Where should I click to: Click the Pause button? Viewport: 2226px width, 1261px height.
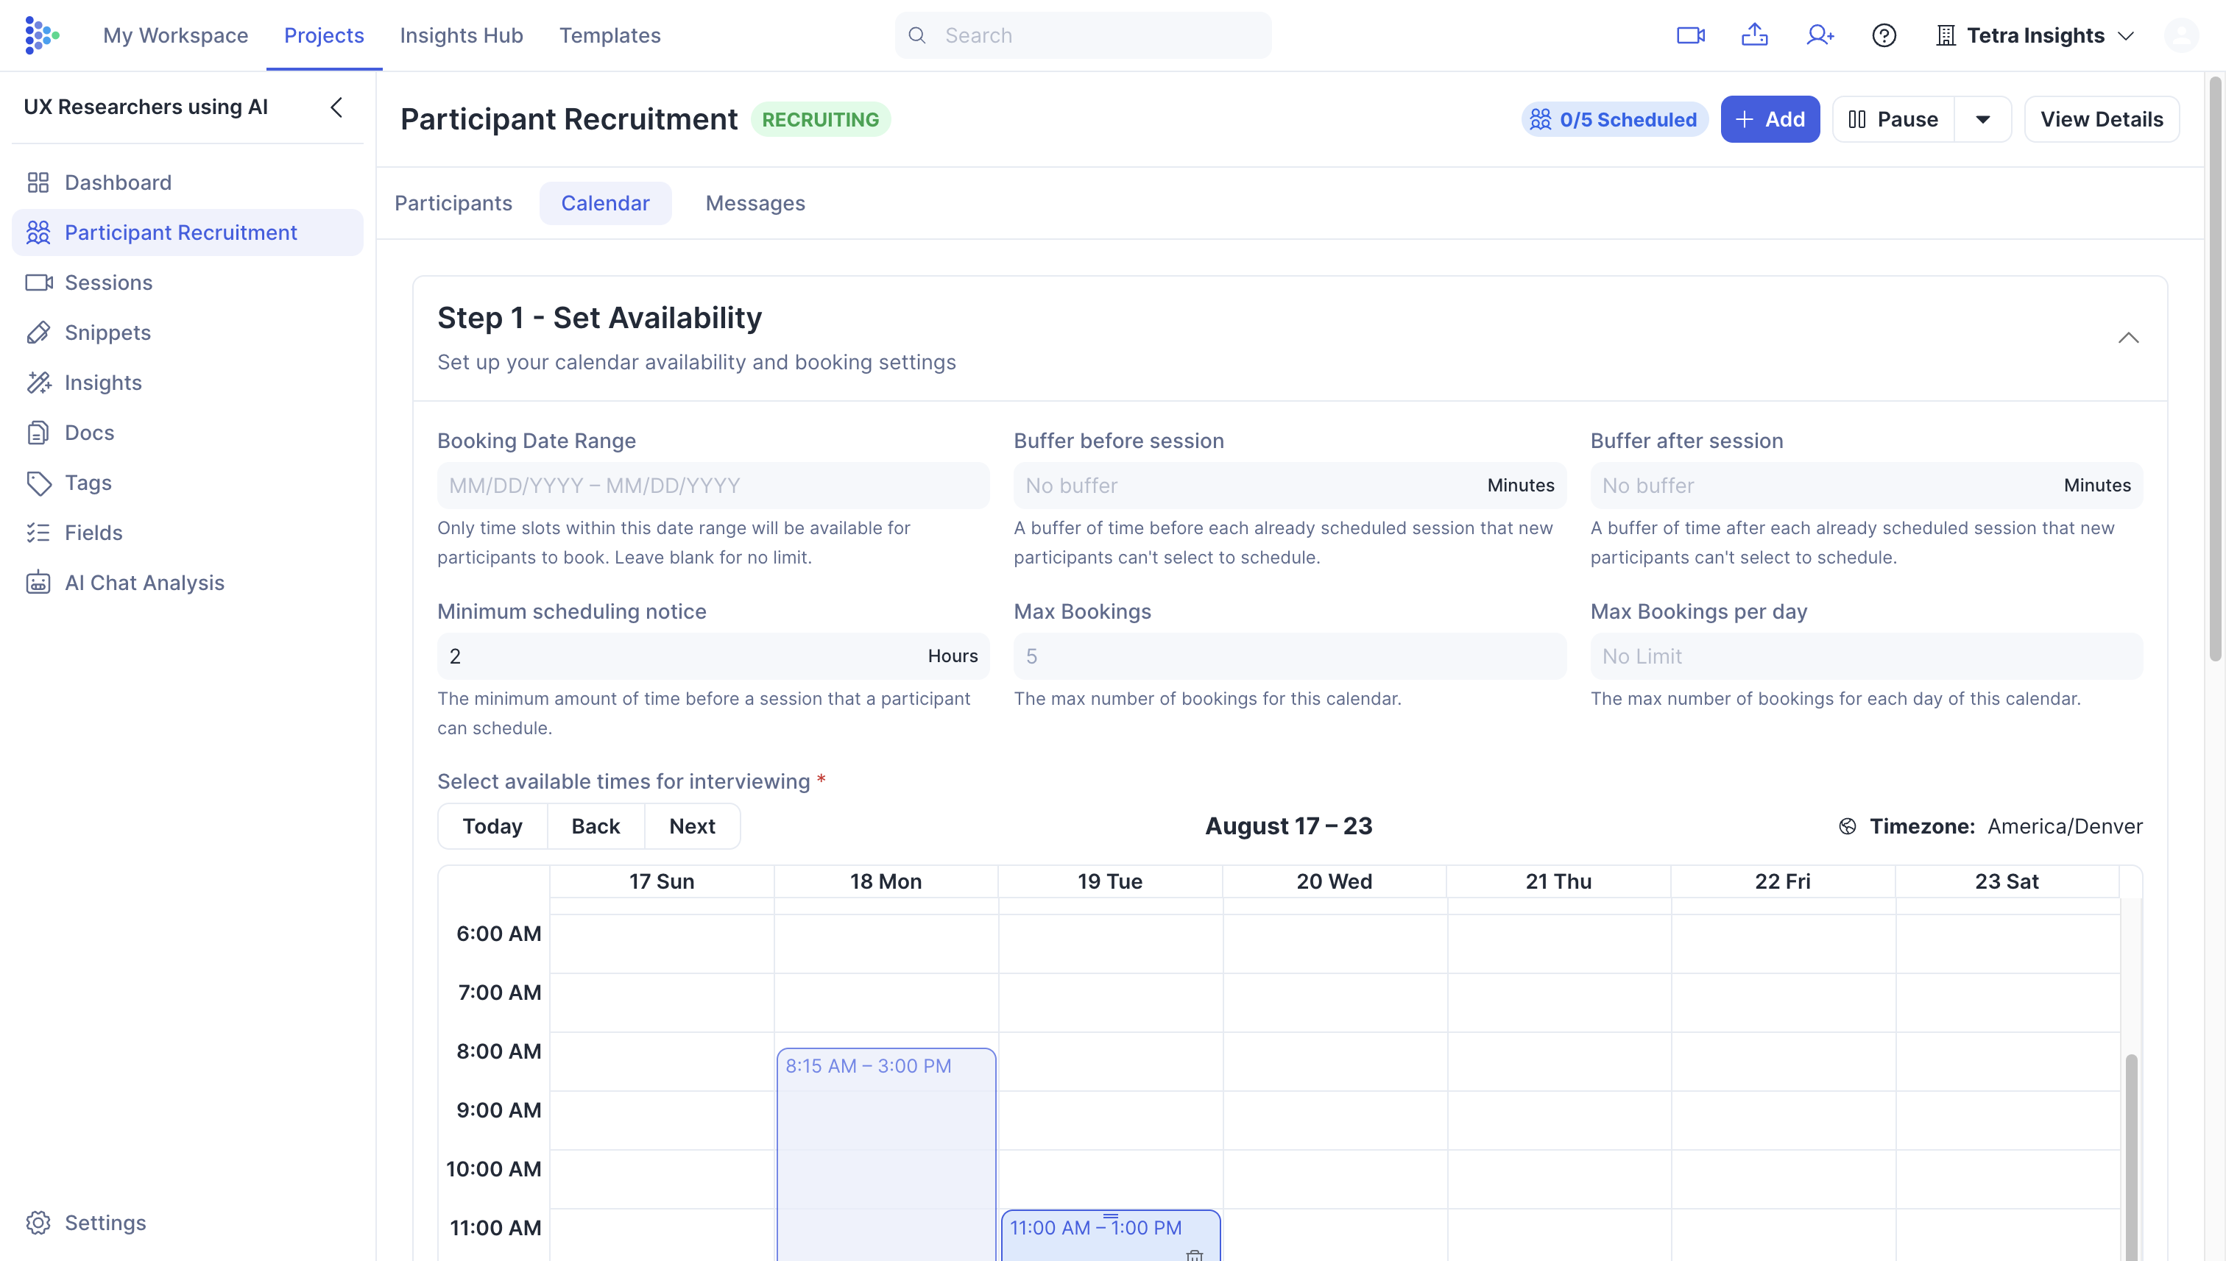point(1893,119)
